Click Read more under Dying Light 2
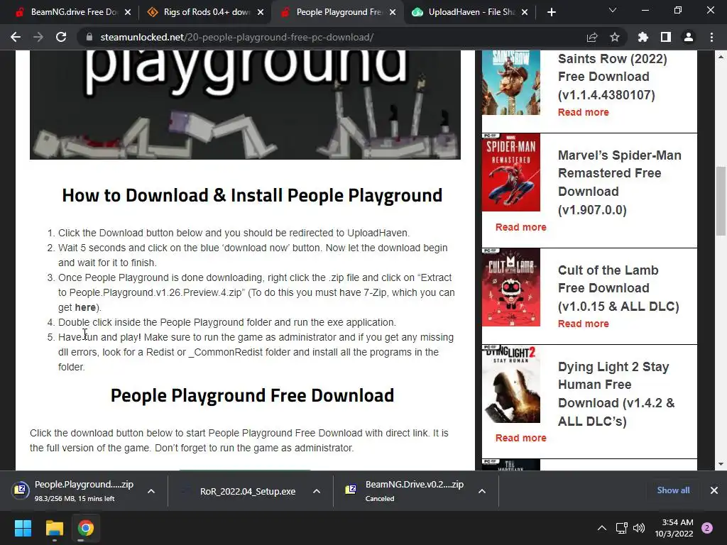The height and width of the screenshot is (545, 727). pyautogui.click(x=520, y=438)
